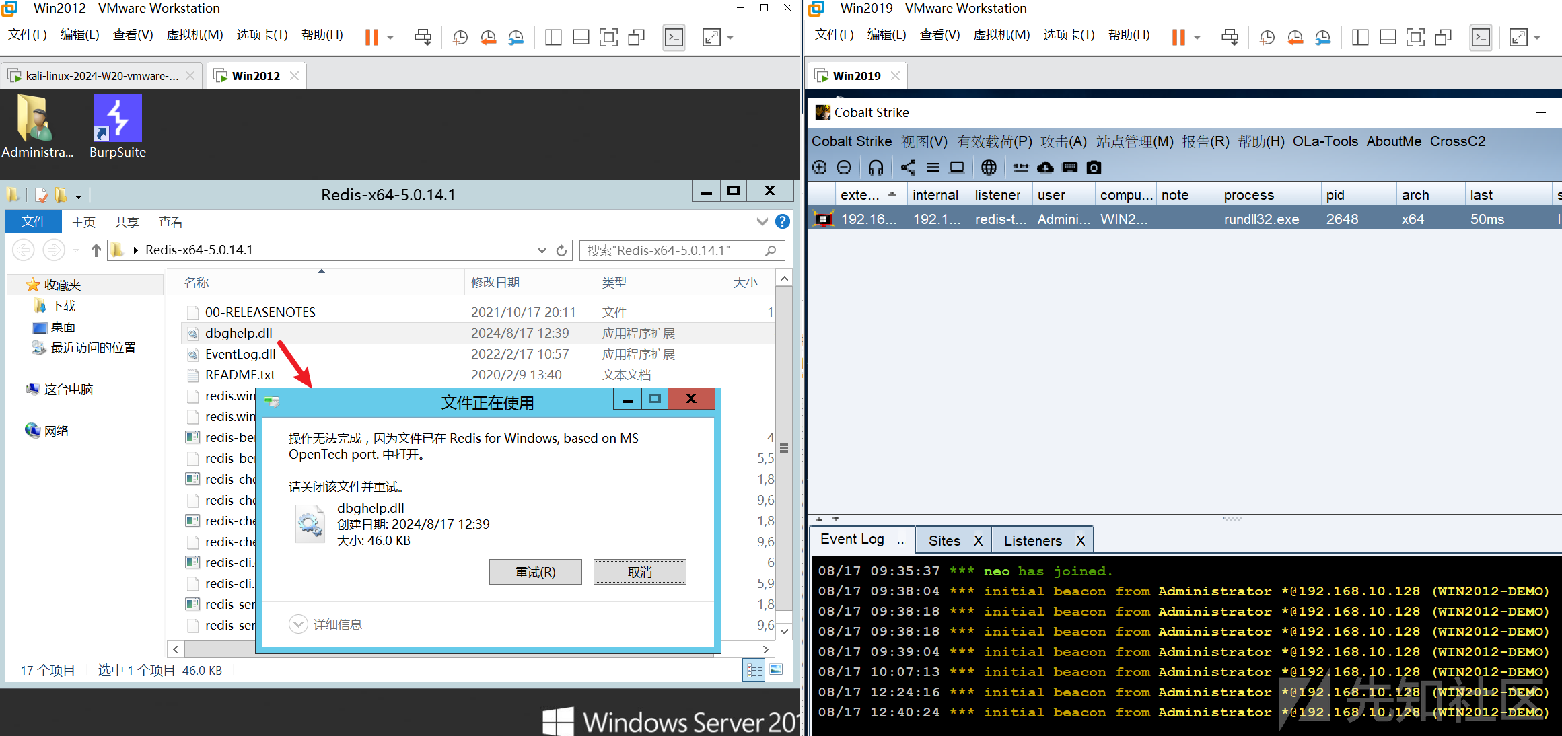Open 攻击(A) menu in Cobalt Strike
The height and width of the screenshot is (736, 1562).
pyautogui.click(x=1063, y=141)
